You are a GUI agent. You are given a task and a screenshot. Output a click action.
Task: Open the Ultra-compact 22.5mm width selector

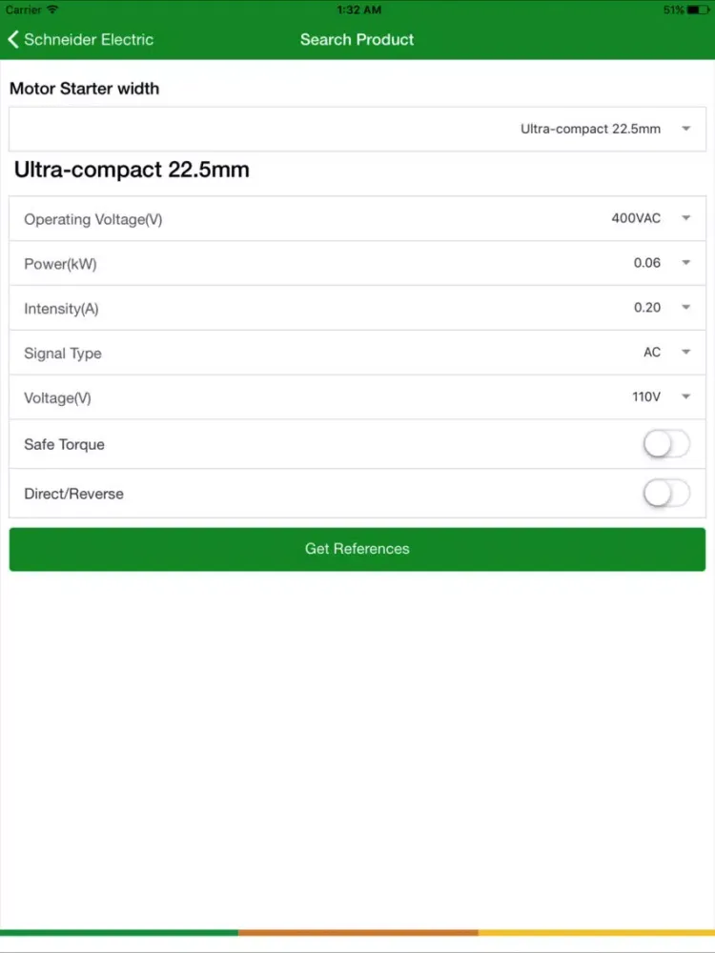tap(590, 130)
